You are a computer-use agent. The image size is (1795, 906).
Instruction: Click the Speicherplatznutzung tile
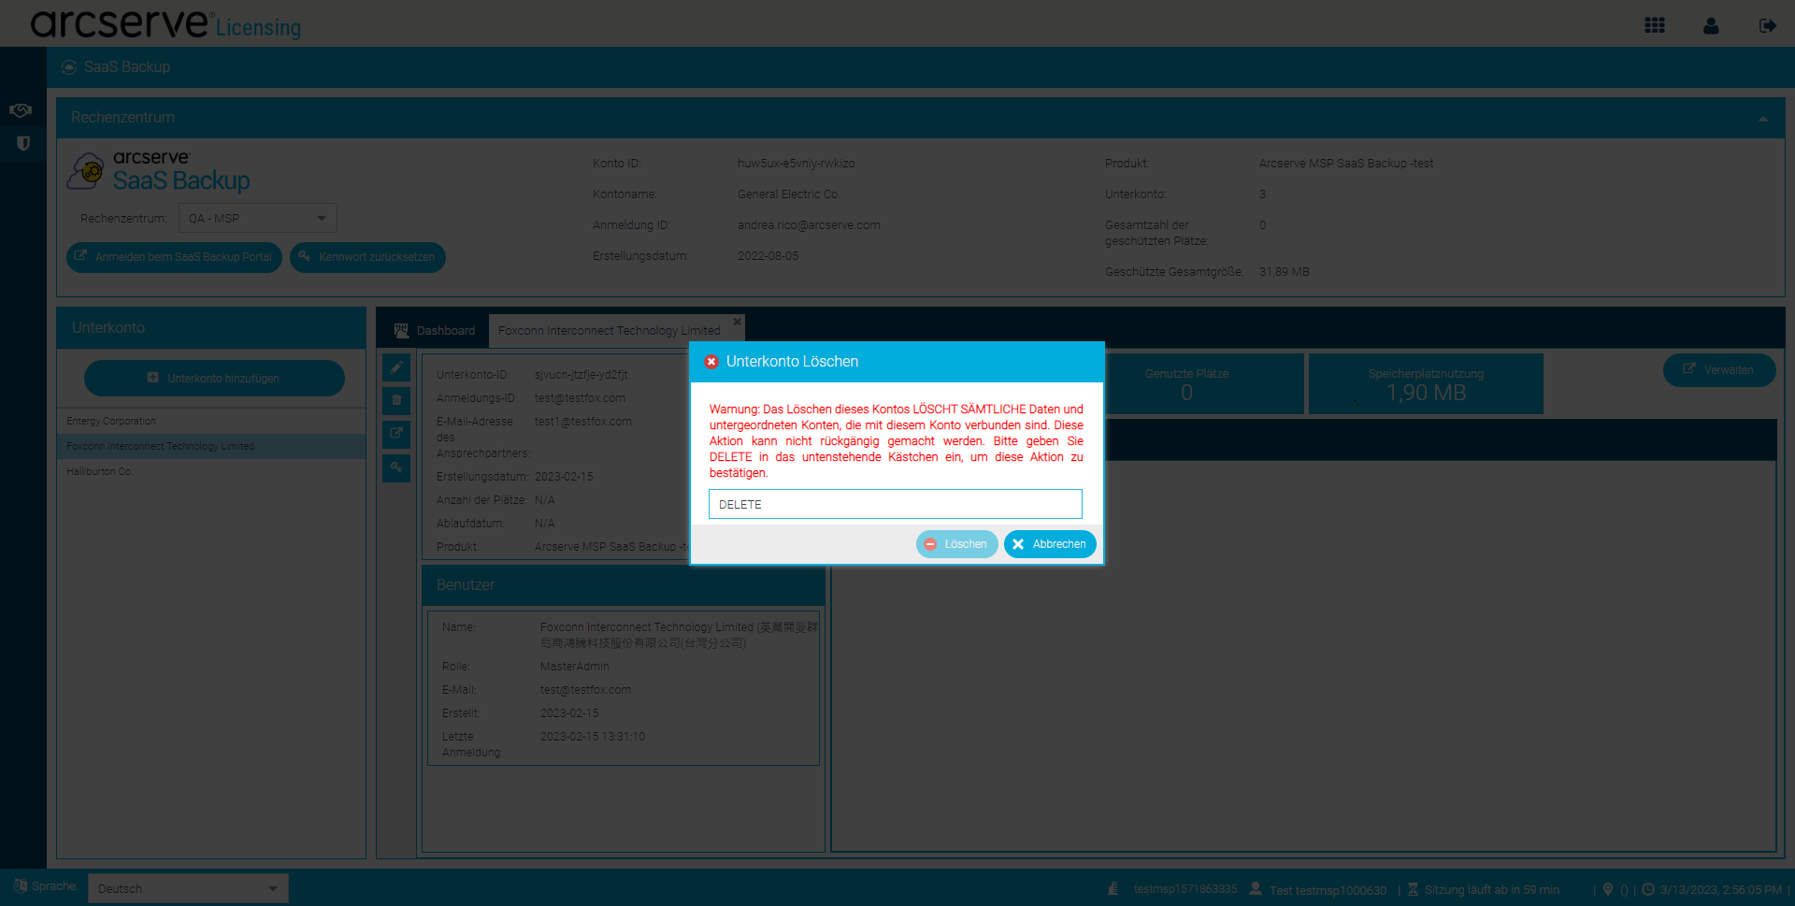[x=1426, y=383]
